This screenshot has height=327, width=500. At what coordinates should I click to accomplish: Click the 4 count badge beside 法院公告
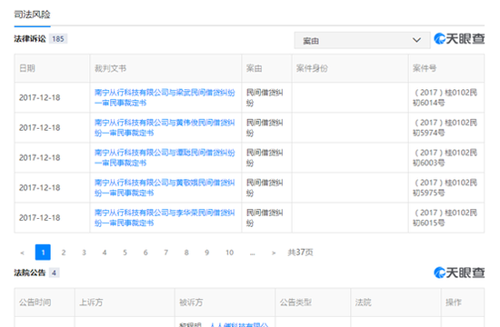point(54,272)
